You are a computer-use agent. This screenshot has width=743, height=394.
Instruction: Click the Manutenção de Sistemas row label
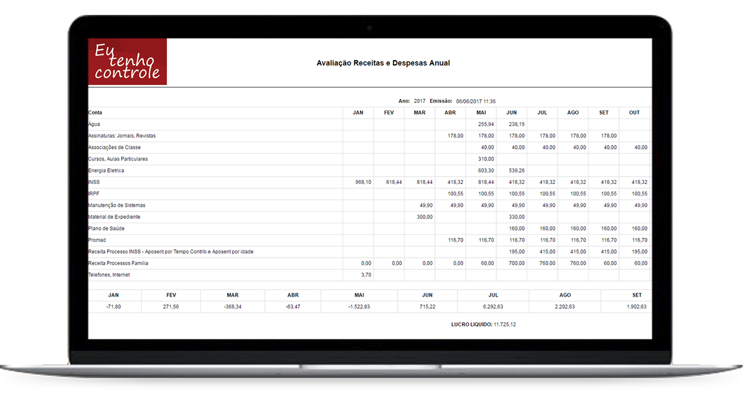pos(117,206)
